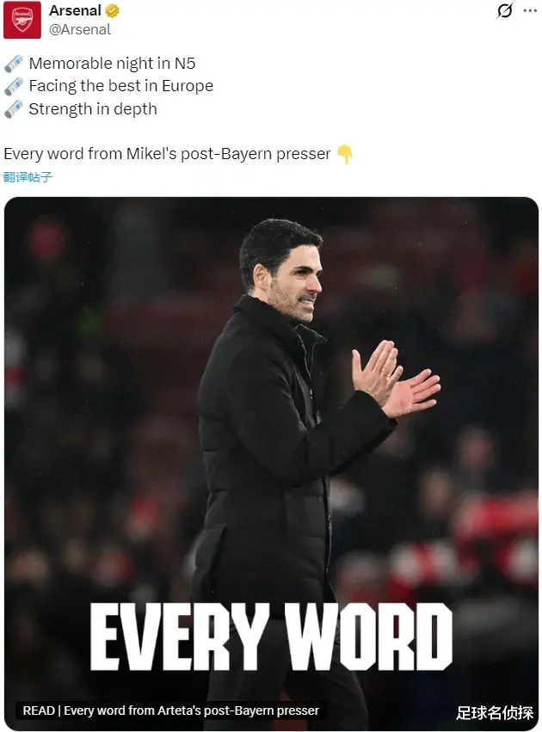Click the newspaper emoji before Memorable night
542x732 pixels.
(14, 64)
